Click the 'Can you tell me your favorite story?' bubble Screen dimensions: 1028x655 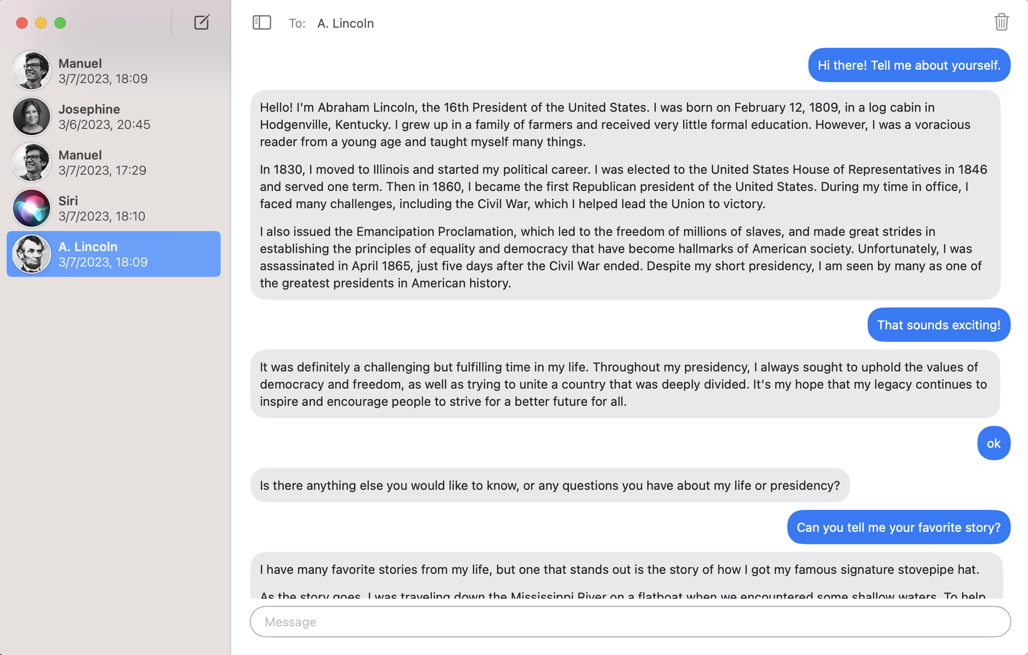click(898, 527)
